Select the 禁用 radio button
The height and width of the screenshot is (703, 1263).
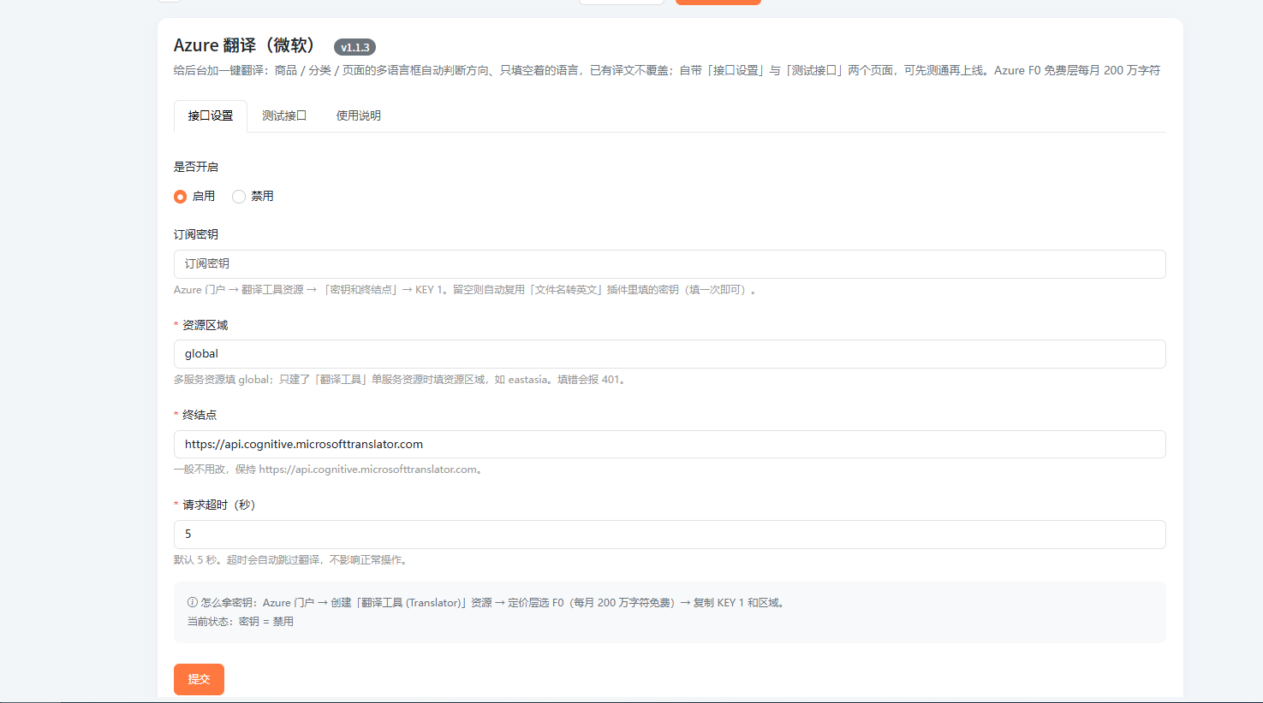pyautogui.click(x=239, y=197)
